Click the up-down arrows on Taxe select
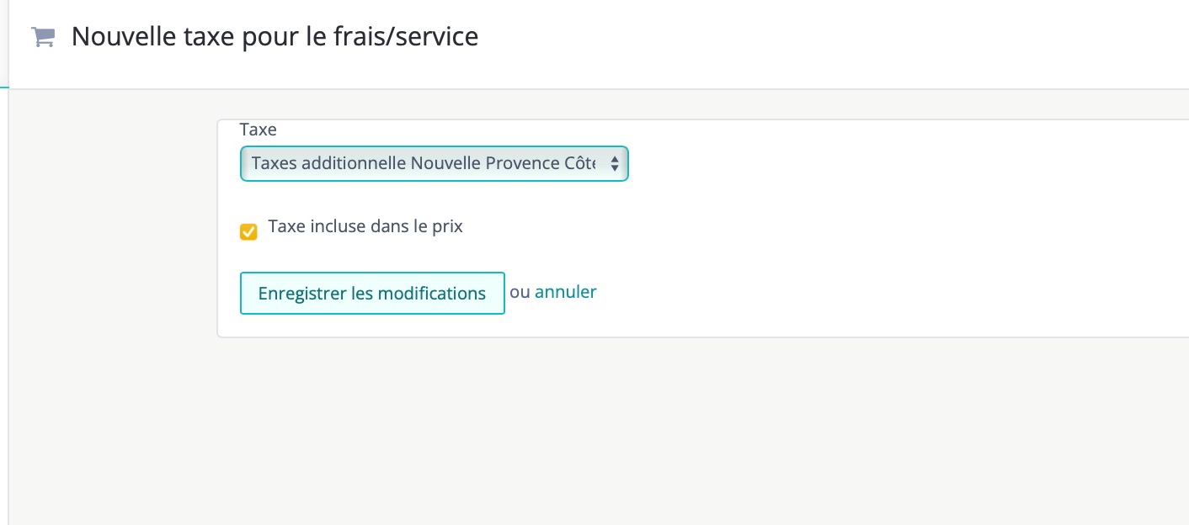 tap(615, 164)
